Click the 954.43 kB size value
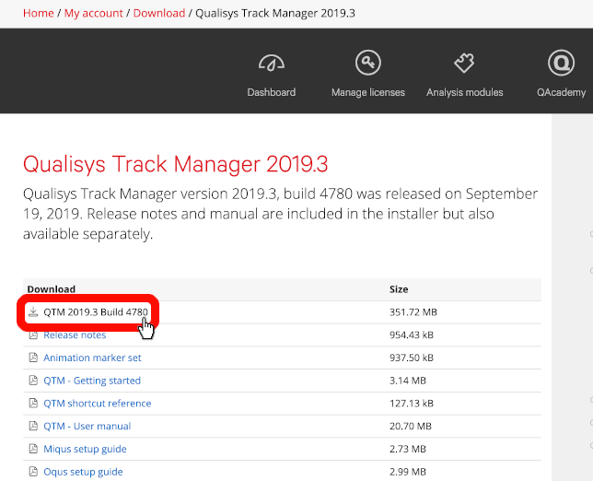 pyautogui.click(x=412, y=334)
